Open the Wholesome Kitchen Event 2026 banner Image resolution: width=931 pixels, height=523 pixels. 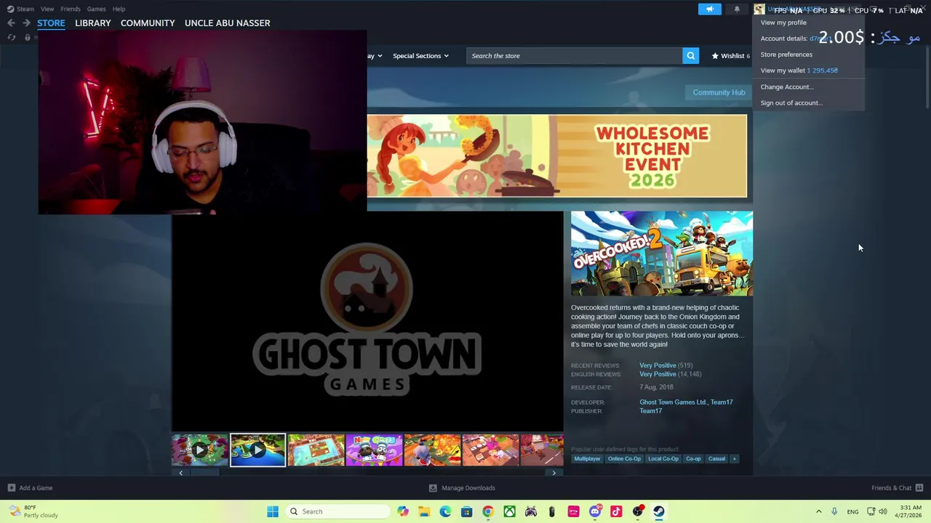click(x=556, y=155)
